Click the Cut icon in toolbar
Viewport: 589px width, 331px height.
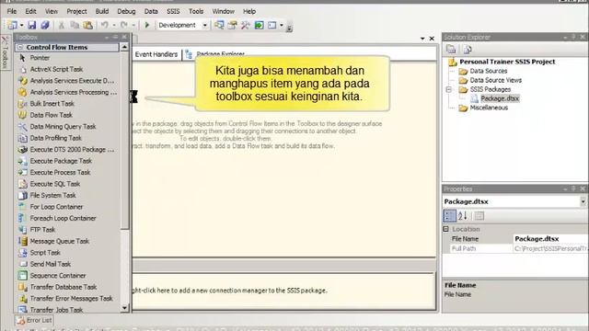tap(62, 25)
